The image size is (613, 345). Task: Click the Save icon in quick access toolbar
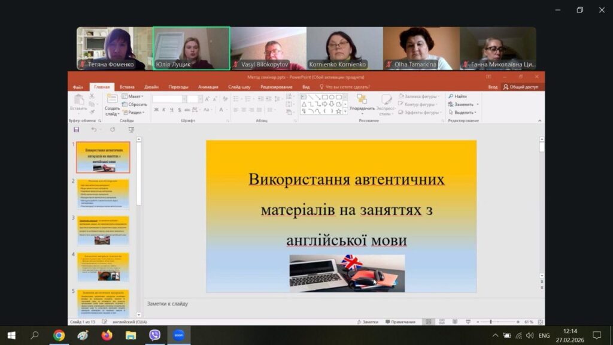click(x=76, y=129)
